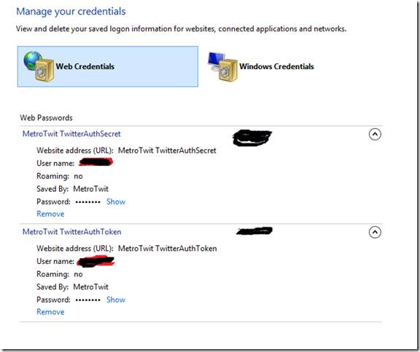The height and width of the screenshot is (352, 420).
Task: Click the masked password dots under TwitterAuthSecret
Action: tap(87, 202)
